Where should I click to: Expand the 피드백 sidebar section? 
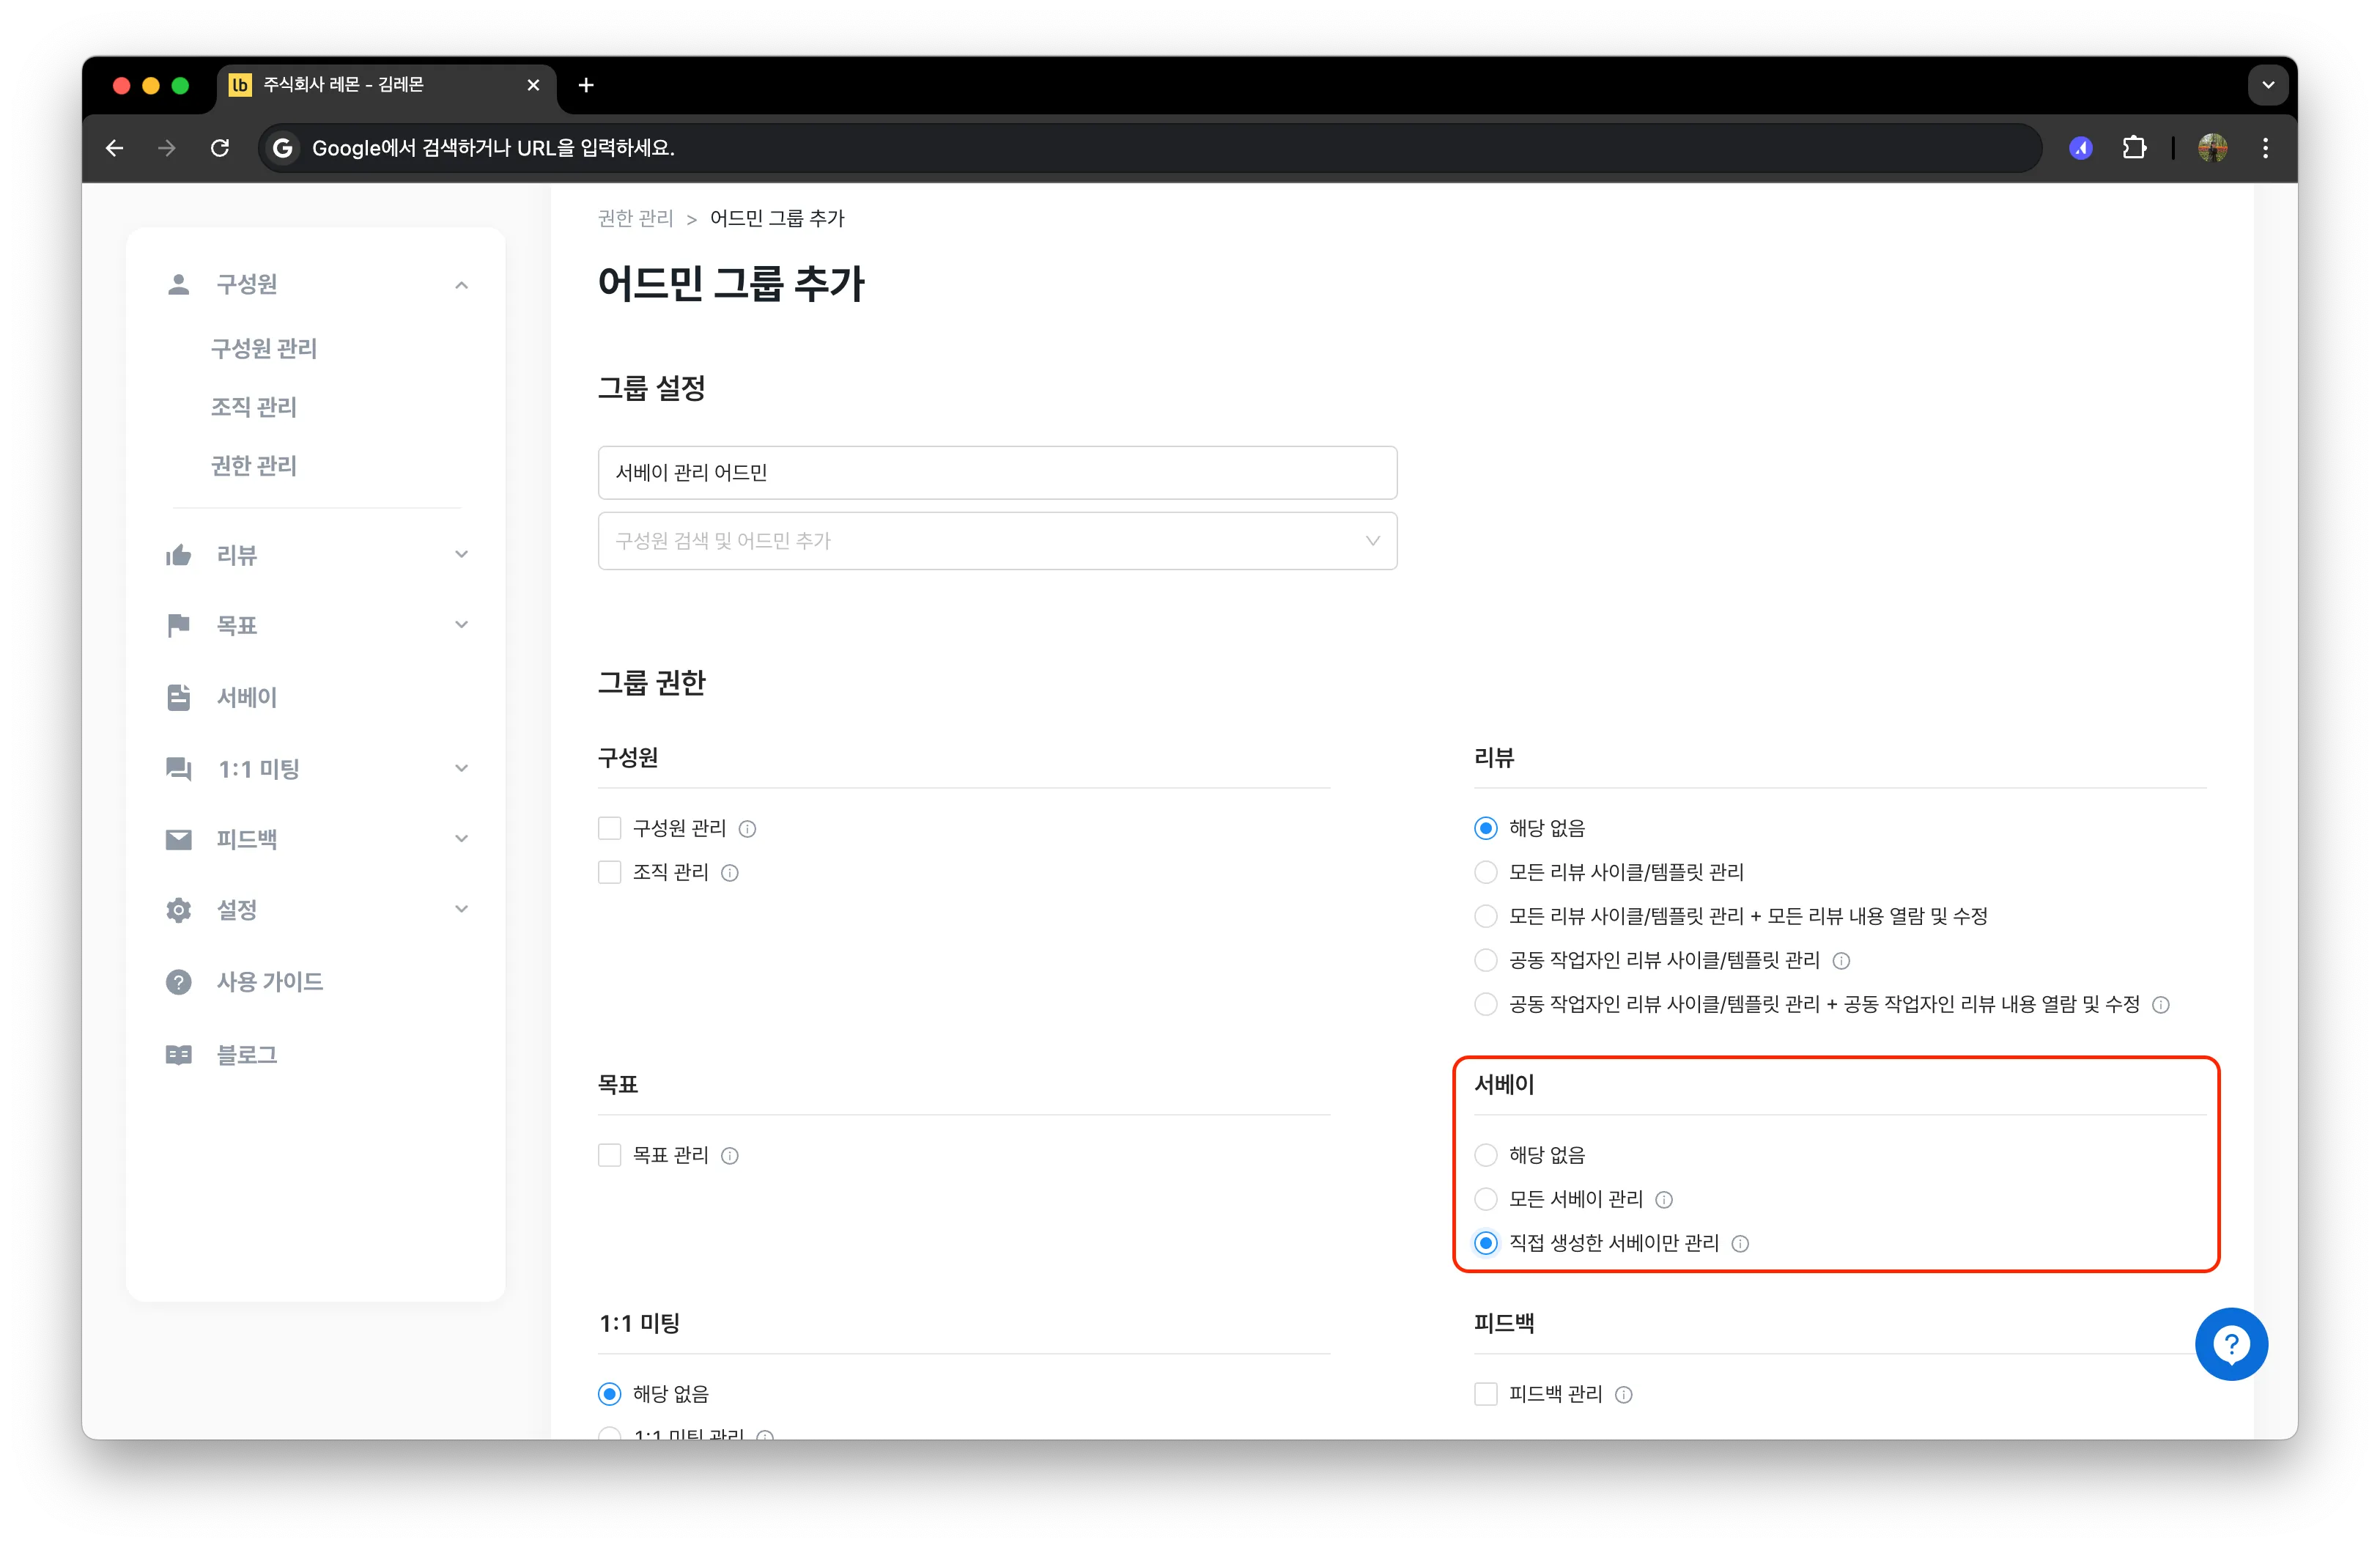coord(461,839)
